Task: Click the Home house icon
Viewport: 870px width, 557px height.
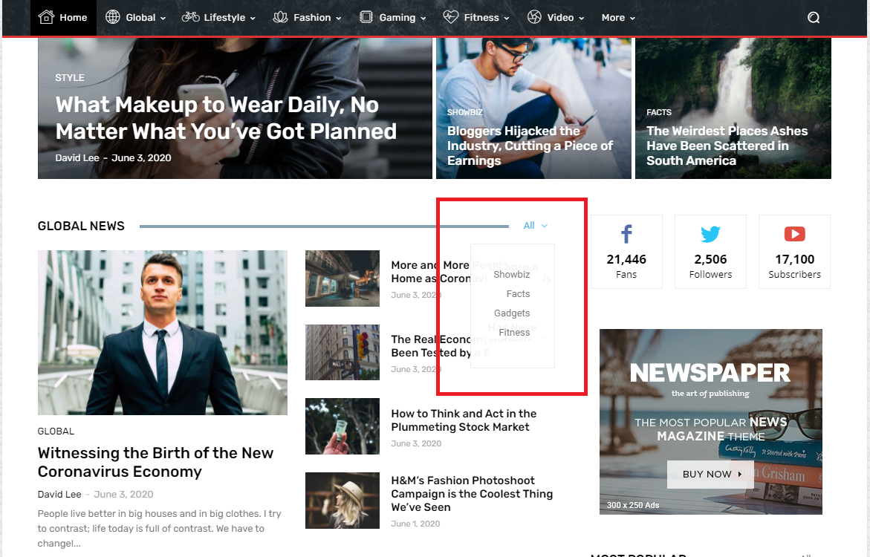Action: coord(46,17)
